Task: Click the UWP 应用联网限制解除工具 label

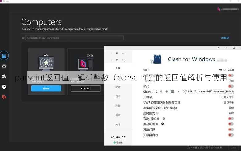Action: (x=161, y=102)
